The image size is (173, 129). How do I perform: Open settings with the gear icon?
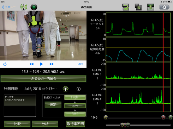[x=165, y=7]
